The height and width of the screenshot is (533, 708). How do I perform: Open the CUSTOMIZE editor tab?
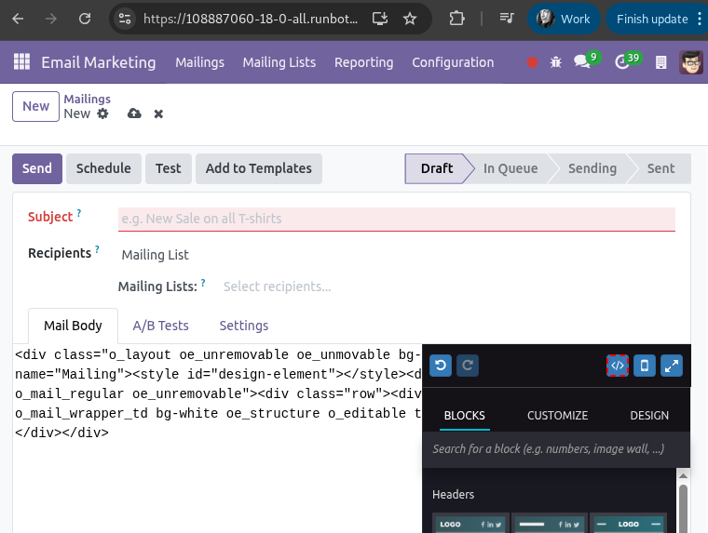[x=557, y=415]
